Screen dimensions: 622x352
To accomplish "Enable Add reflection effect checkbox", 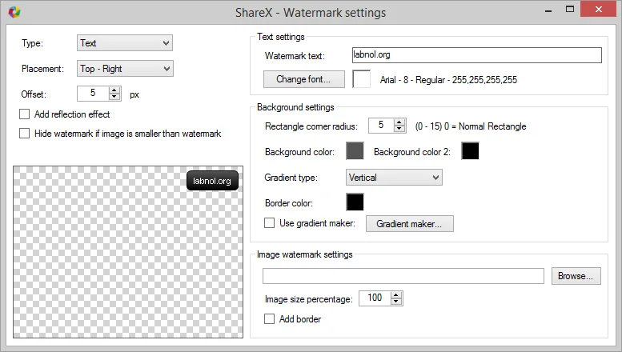I will coord(25,114).
